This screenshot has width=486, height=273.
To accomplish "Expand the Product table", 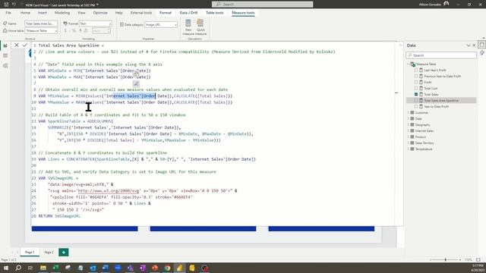I will pyautogui.click(x=409, y=136).
